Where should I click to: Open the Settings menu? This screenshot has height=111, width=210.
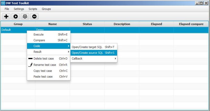pos(19,9)
